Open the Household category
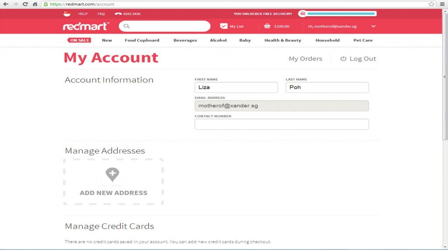The image size is (448, 250). [x=327, y=40]
